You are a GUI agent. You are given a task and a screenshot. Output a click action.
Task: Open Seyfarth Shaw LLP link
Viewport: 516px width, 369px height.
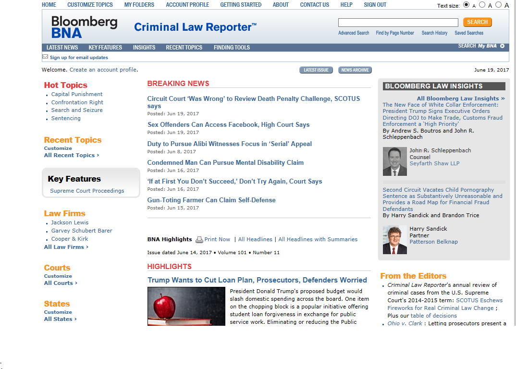pos(434,163)
